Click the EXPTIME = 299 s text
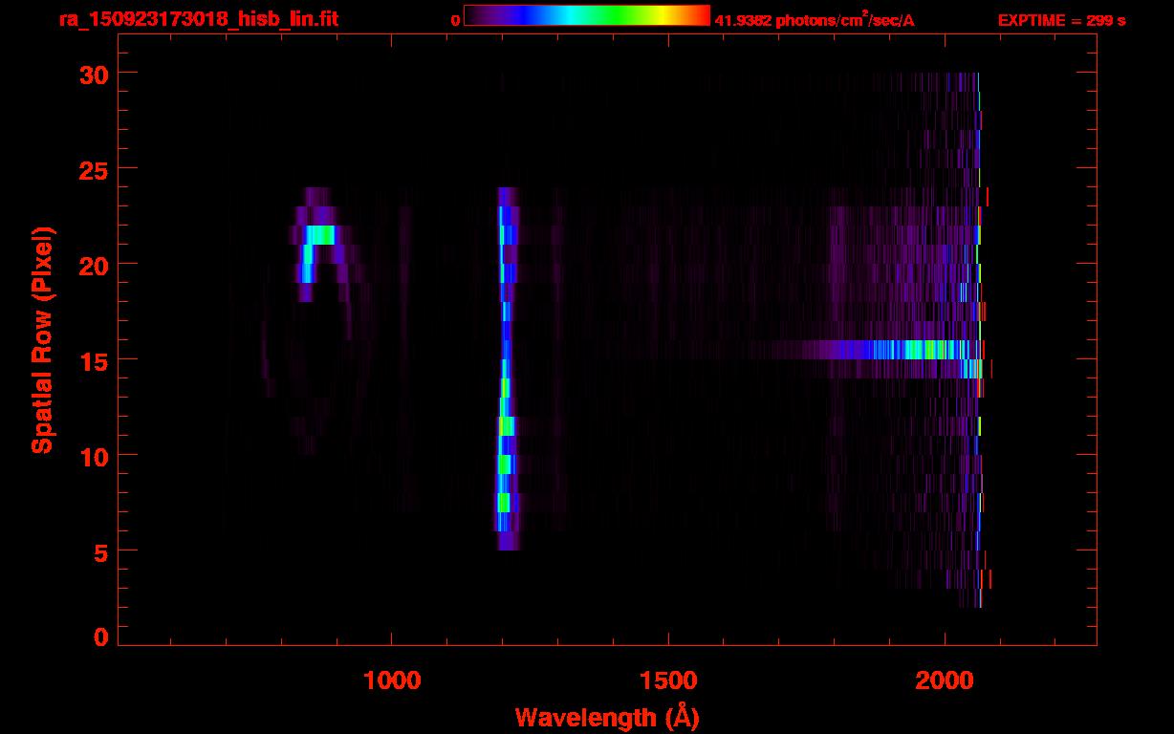Viewport: 1174px width, 734px height. tap(1061, 20)
